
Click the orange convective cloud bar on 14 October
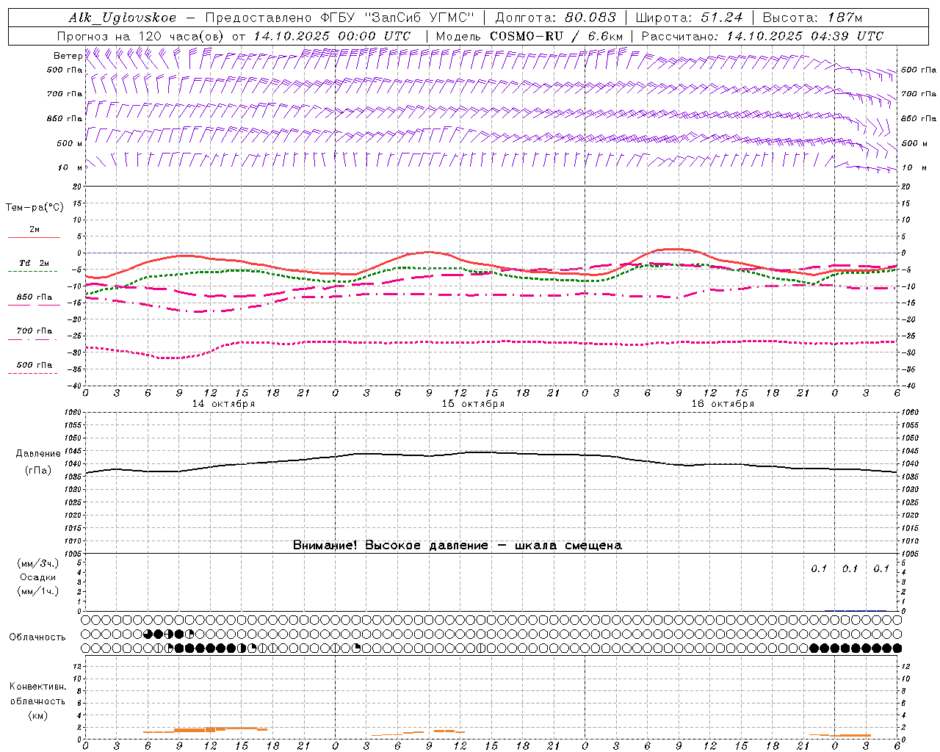(x=206, y=729)
